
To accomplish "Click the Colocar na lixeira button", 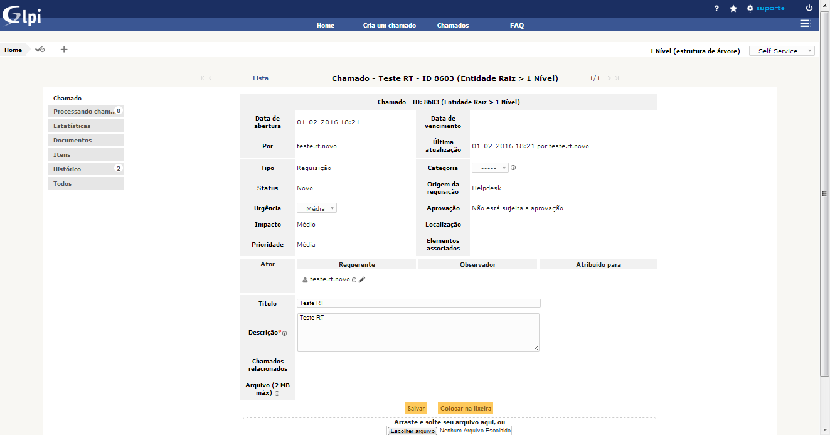I will click(x=465, y=409).
